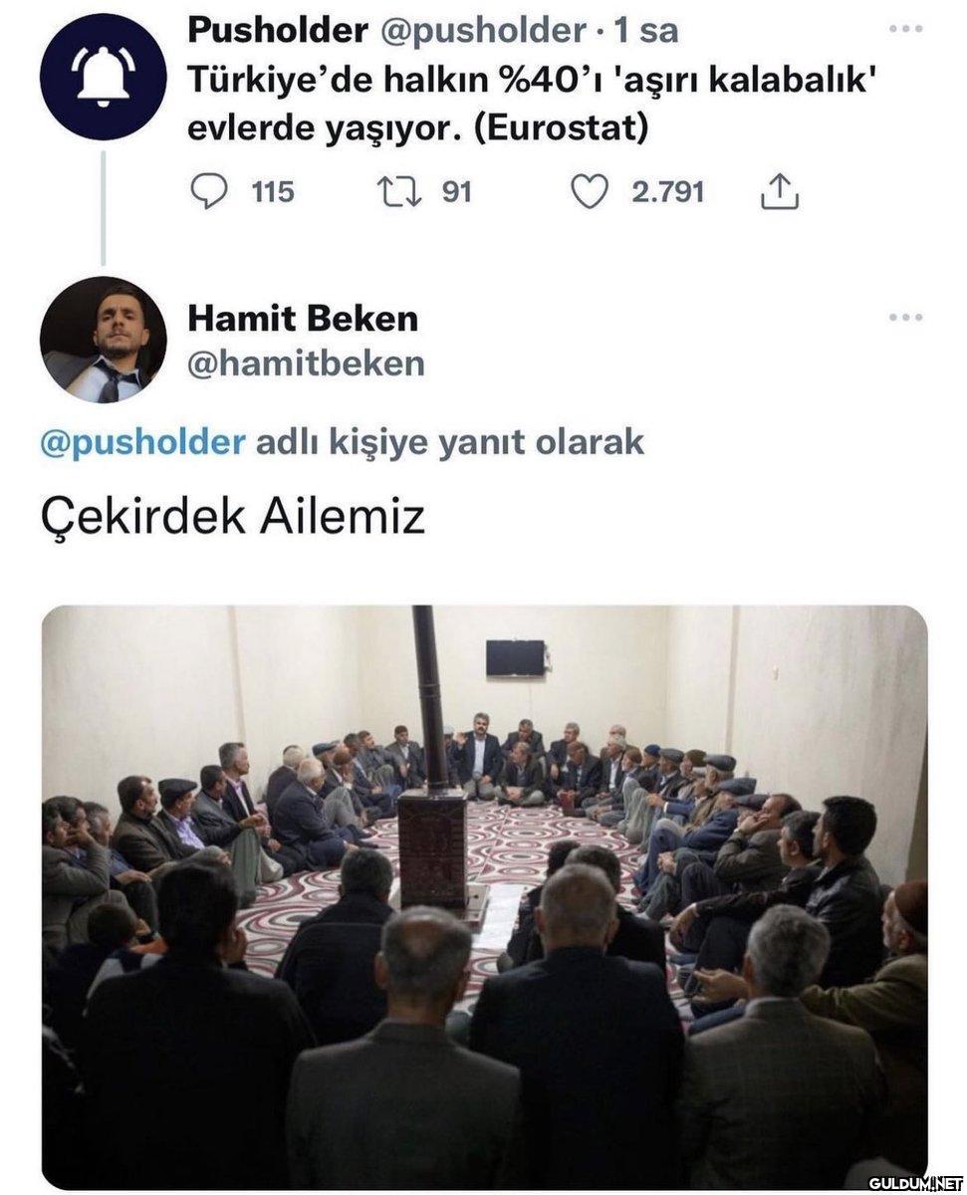Open the three-dot menu on Hamit Beken tweet

click(905, 318)
